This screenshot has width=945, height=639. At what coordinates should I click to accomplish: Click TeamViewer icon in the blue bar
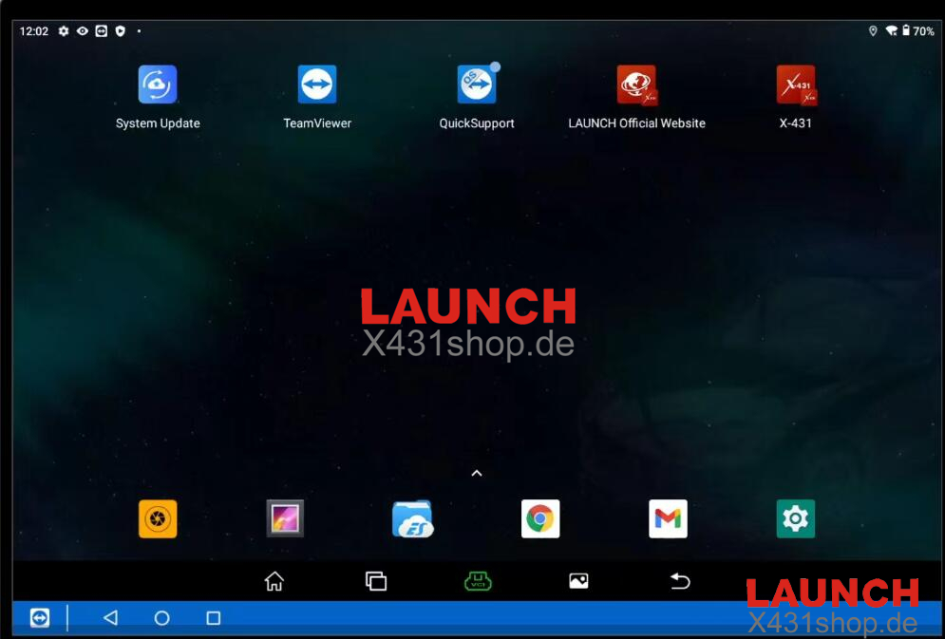[40, 618]
